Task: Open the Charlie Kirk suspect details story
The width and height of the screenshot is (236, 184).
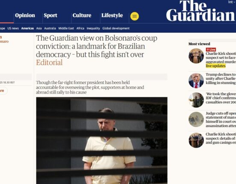Action: coord(221,138)
